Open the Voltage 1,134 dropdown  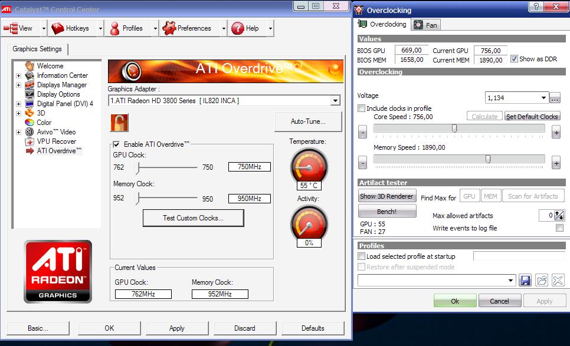(x=544, y=98)
